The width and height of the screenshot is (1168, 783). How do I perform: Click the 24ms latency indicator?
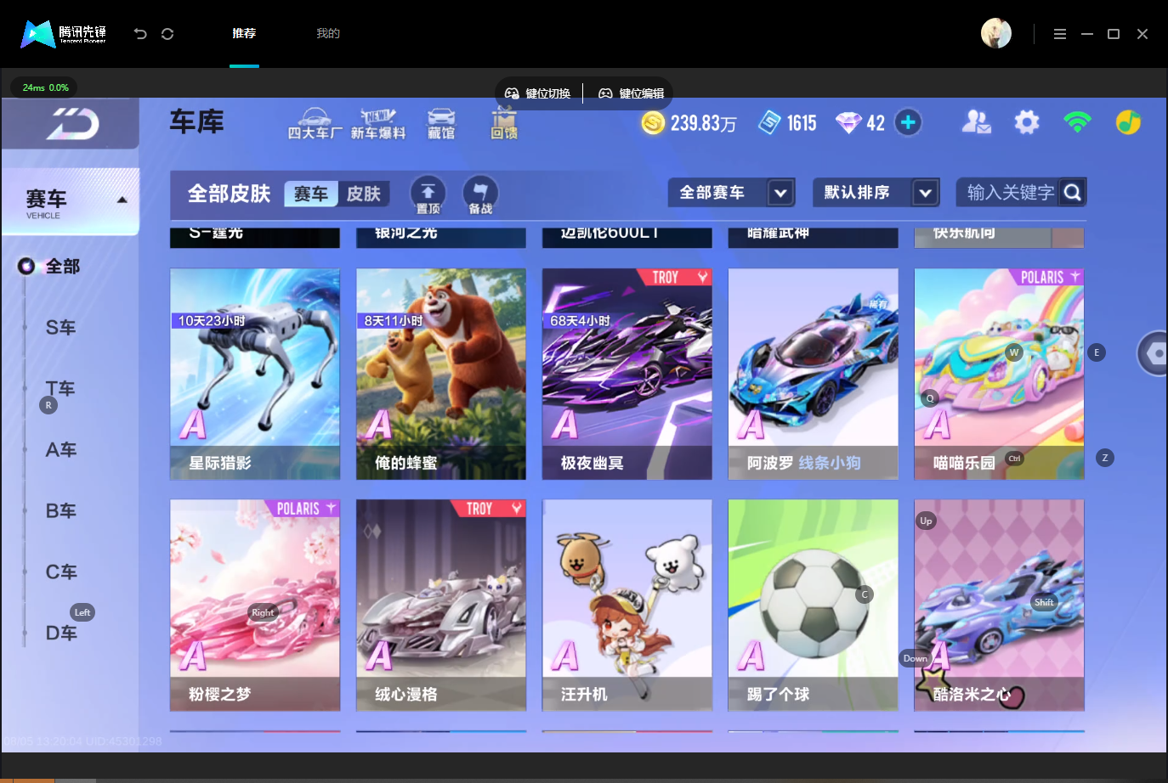point(45,87)
